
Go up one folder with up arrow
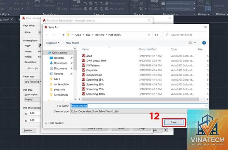click(x=63, y=35)
